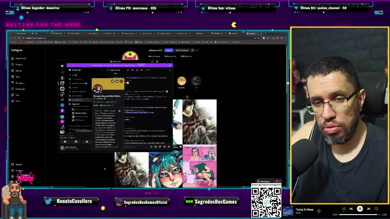Click the profile popup remove-friend icon
This screenshot has height=219, width=390.
pos(112,81)
